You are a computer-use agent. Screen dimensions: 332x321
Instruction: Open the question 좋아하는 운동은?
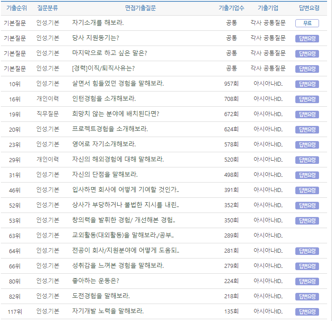pyautogui.click(x=95, y=281)
